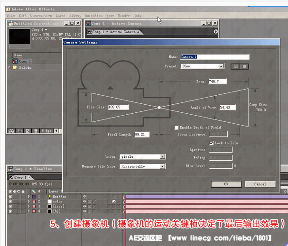This screenshot has width=288, height=246.
Task: Click the Emitter light bulb icon in timeline
Action: tap(50, 197)
